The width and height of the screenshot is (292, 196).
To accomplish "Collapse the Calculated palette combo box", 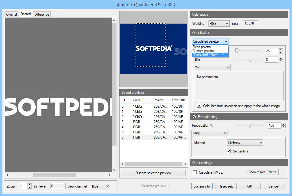I will click(x=210, y=41).
